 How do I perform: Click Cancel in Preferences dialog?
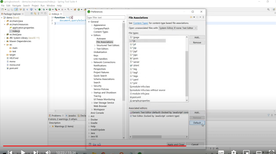point(195,145)
